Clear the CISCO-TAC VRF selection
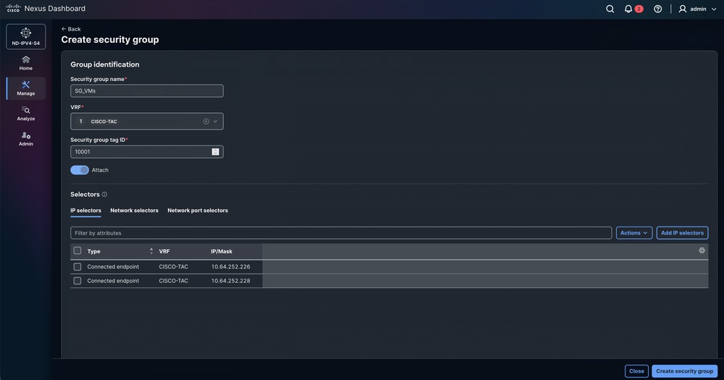Image resolution: width=724 pixels, height=380 pixels. point(206,122)
